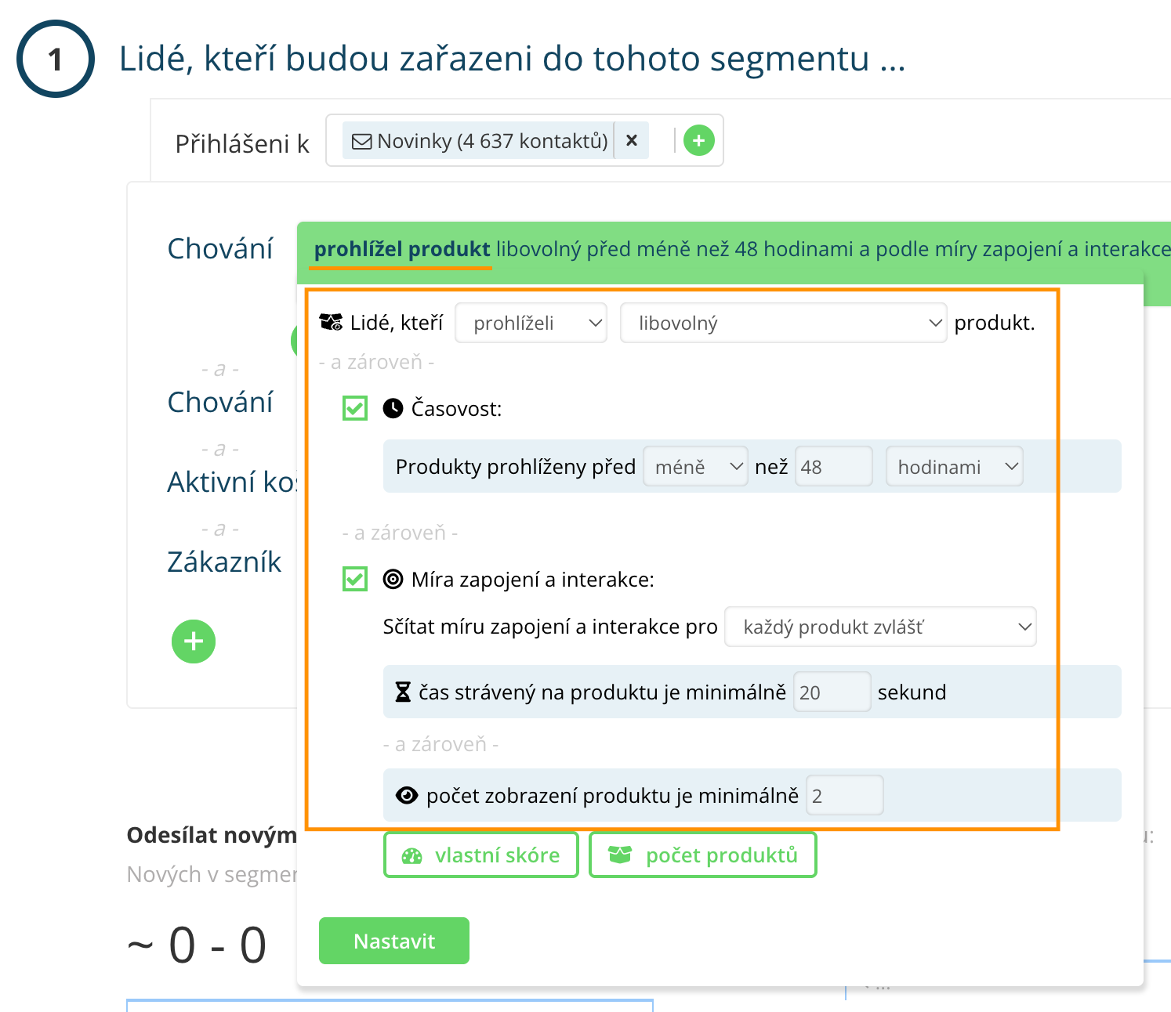Click the green plus icon beside Novinky list

(x=698, y=141)
